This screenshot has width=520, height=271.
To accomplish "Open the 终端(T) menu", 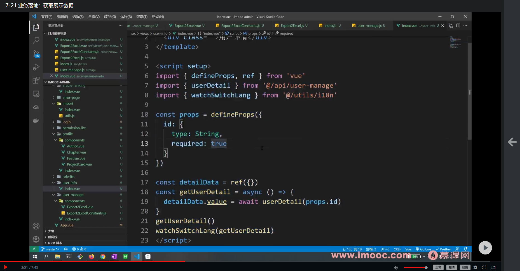I will tap(142, 17).
